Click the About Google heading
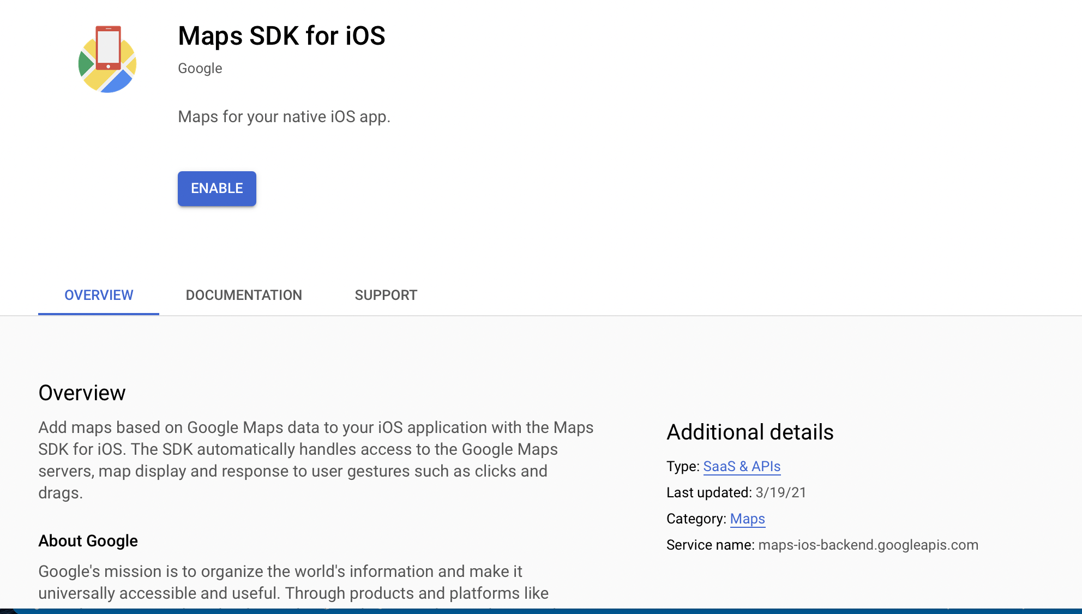Image resolution: width=1082 pixels, height=614 pixels. click(x=88, y=541)
